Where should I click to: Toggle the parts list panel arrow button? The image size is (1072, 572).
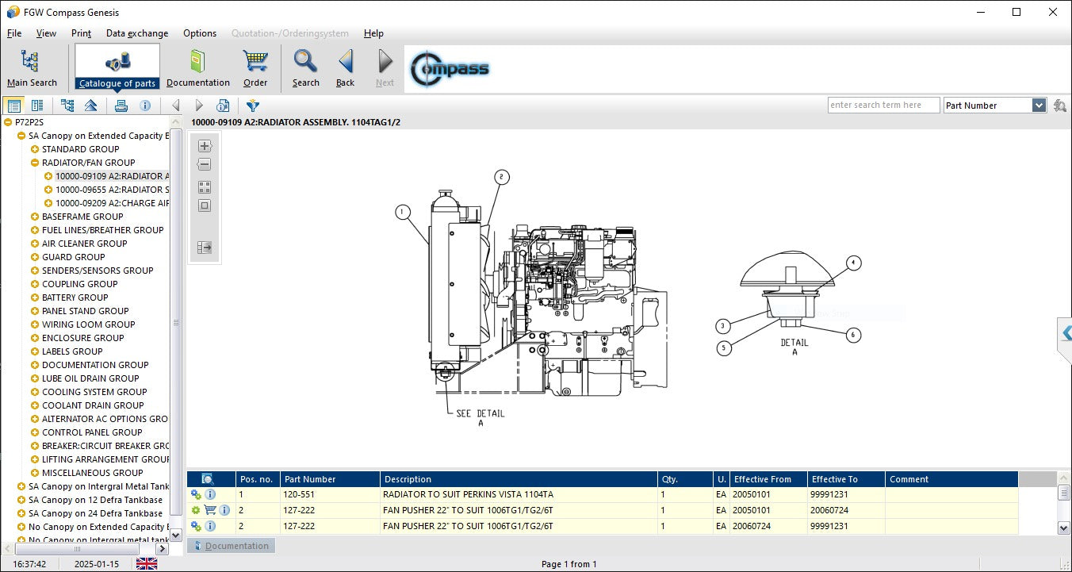tap(205, 248)
